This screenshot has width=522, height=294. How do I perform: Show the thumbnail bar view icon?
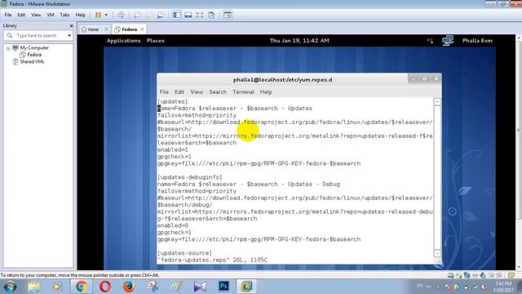pyautogui.click(x=188, y=15)
